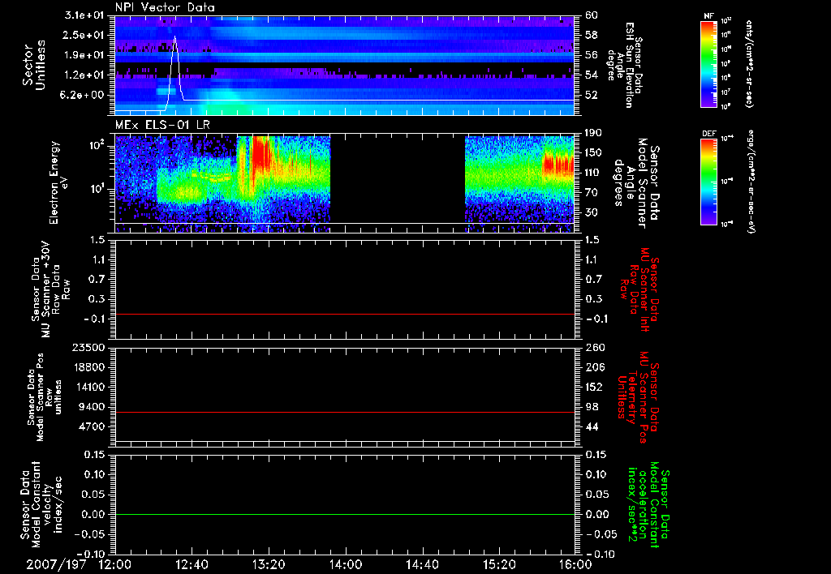Click the "23500" scanner position tick value
This screenshot has height=574, width=831.
tap(88, 347)
